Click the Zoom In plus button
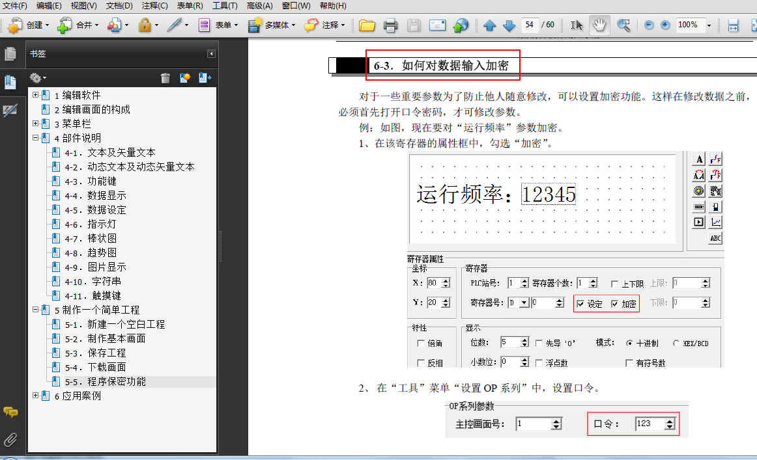 click(x=664, y=25)
